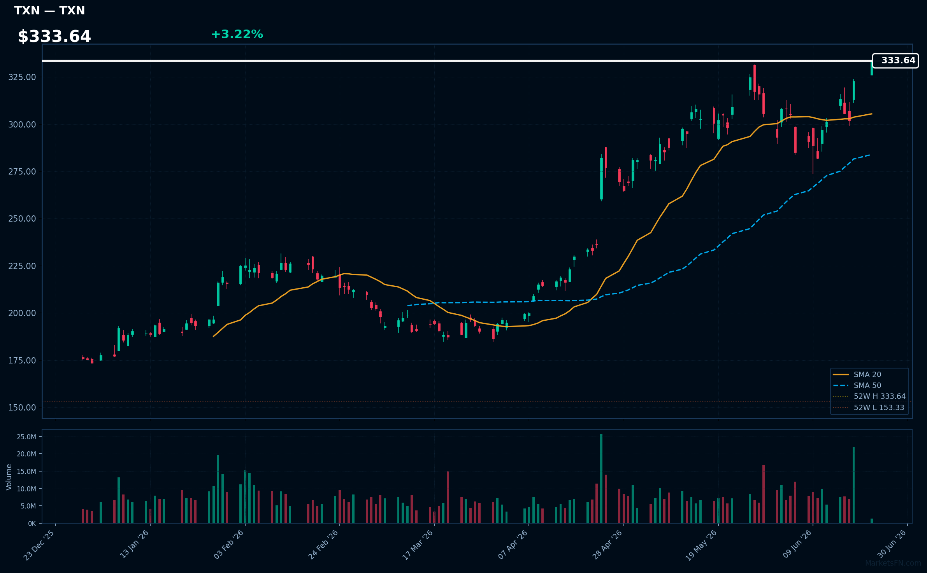Click the 333.64 price tag on the right axis

click(895, 61)
